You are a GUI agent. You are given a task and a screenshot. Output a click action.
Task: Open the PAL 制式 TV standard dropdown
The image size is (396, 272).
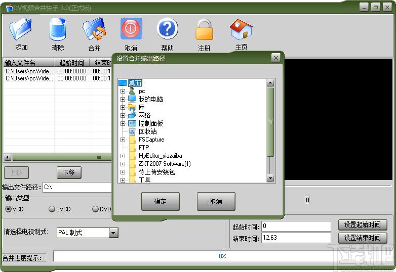point(113,233)
